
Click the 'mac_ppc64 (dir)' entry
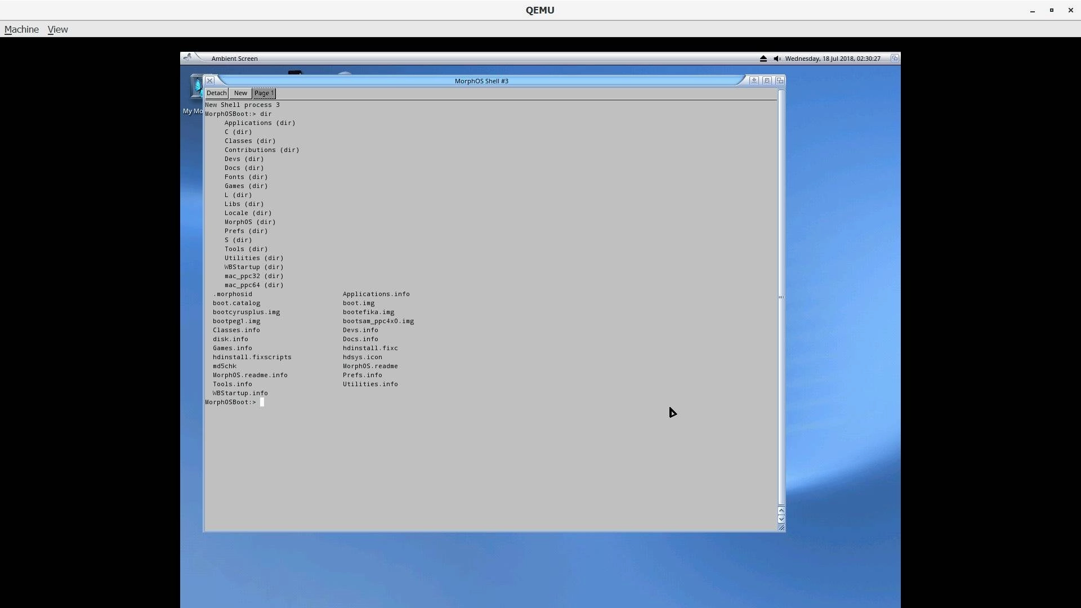click(x=254, y=285)
